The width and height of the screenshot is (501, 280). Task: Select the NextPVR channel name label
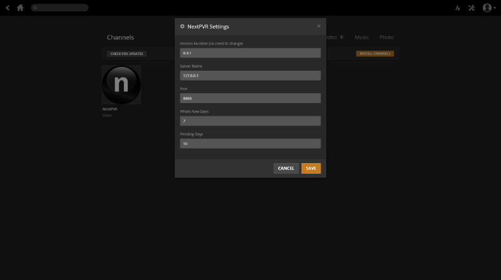(x=110, y=109)
